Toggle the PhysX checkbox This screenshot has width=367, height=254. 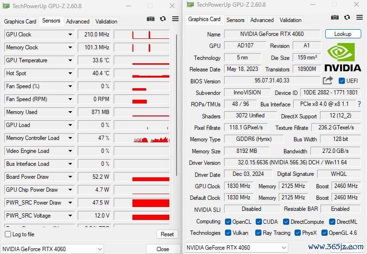tap(297, 233)
